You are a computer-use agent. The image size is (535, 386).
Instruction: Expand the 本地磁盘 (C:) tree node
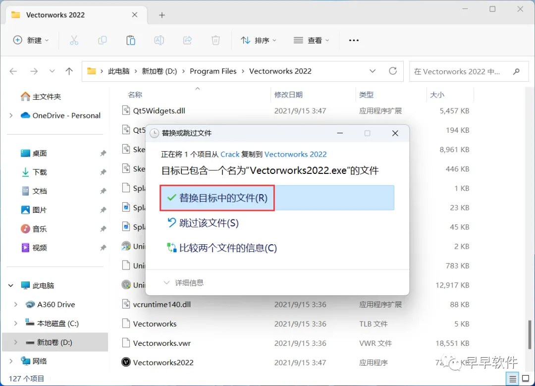(16, 323)
